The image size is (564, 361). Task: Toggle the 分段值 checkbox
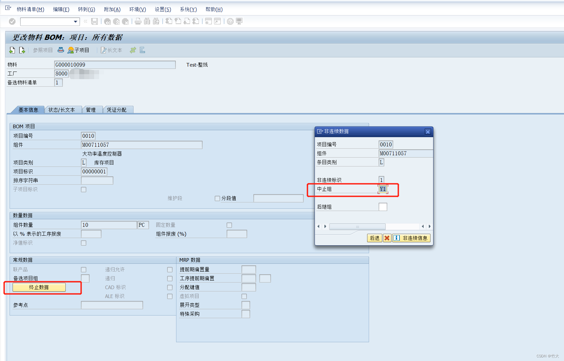click(x=217, y=198)
